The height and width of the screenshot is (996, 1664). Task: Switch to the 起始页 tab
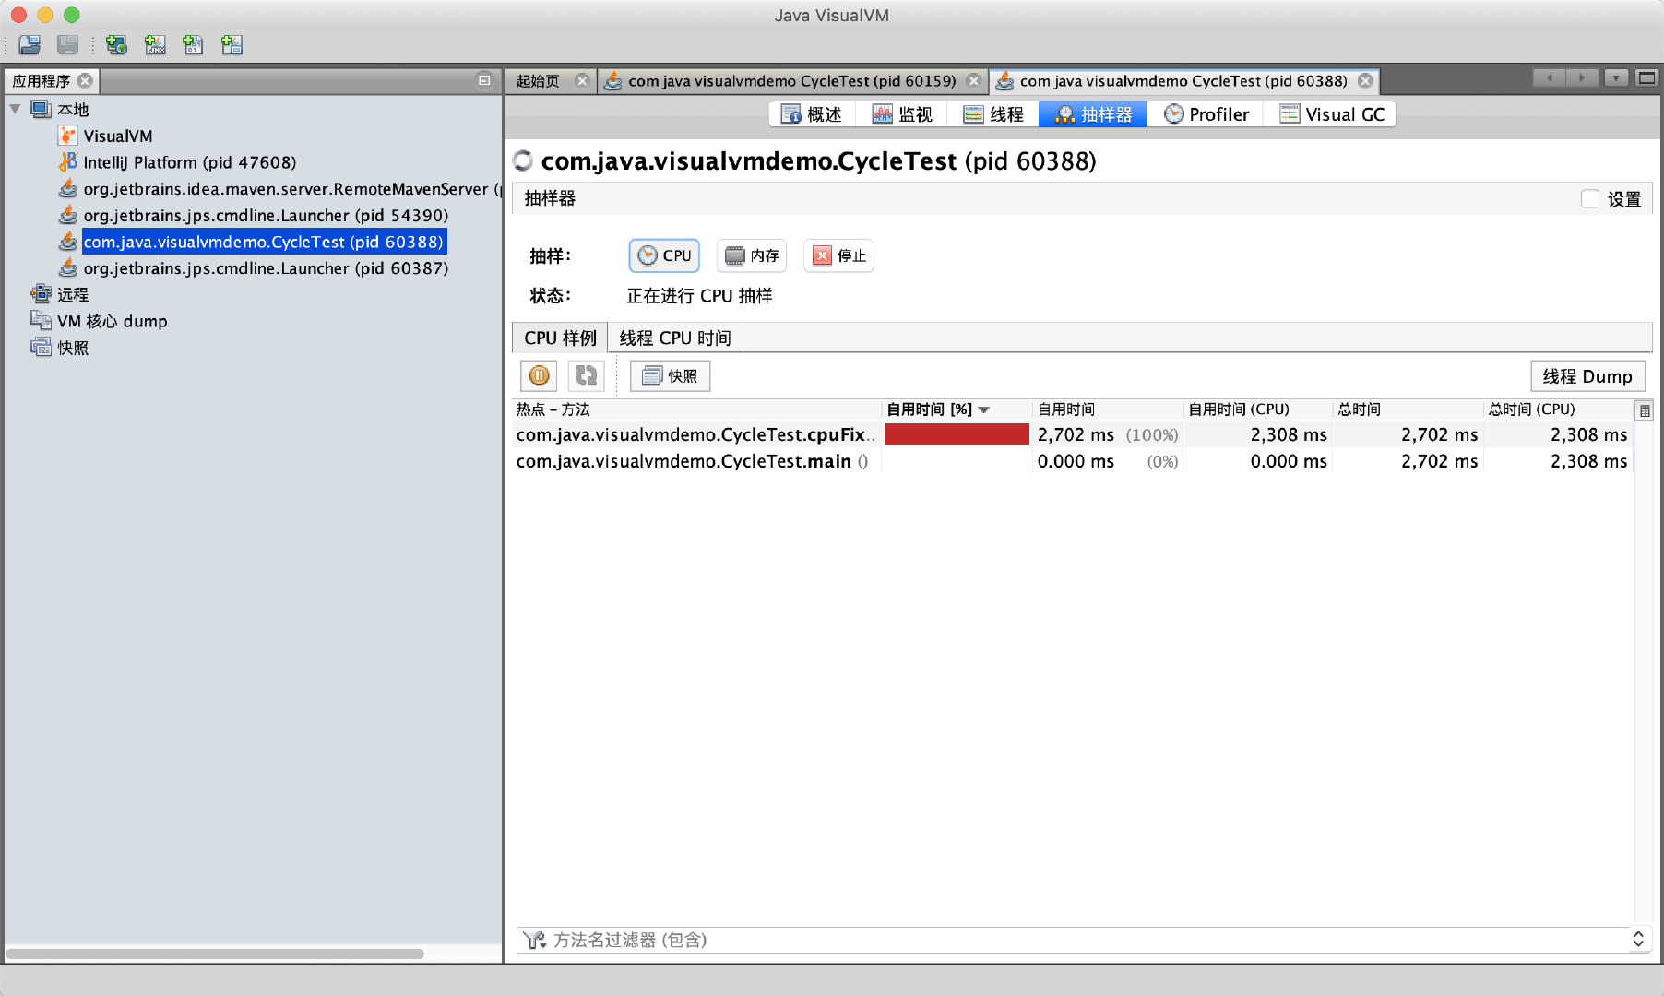[538, 81]
